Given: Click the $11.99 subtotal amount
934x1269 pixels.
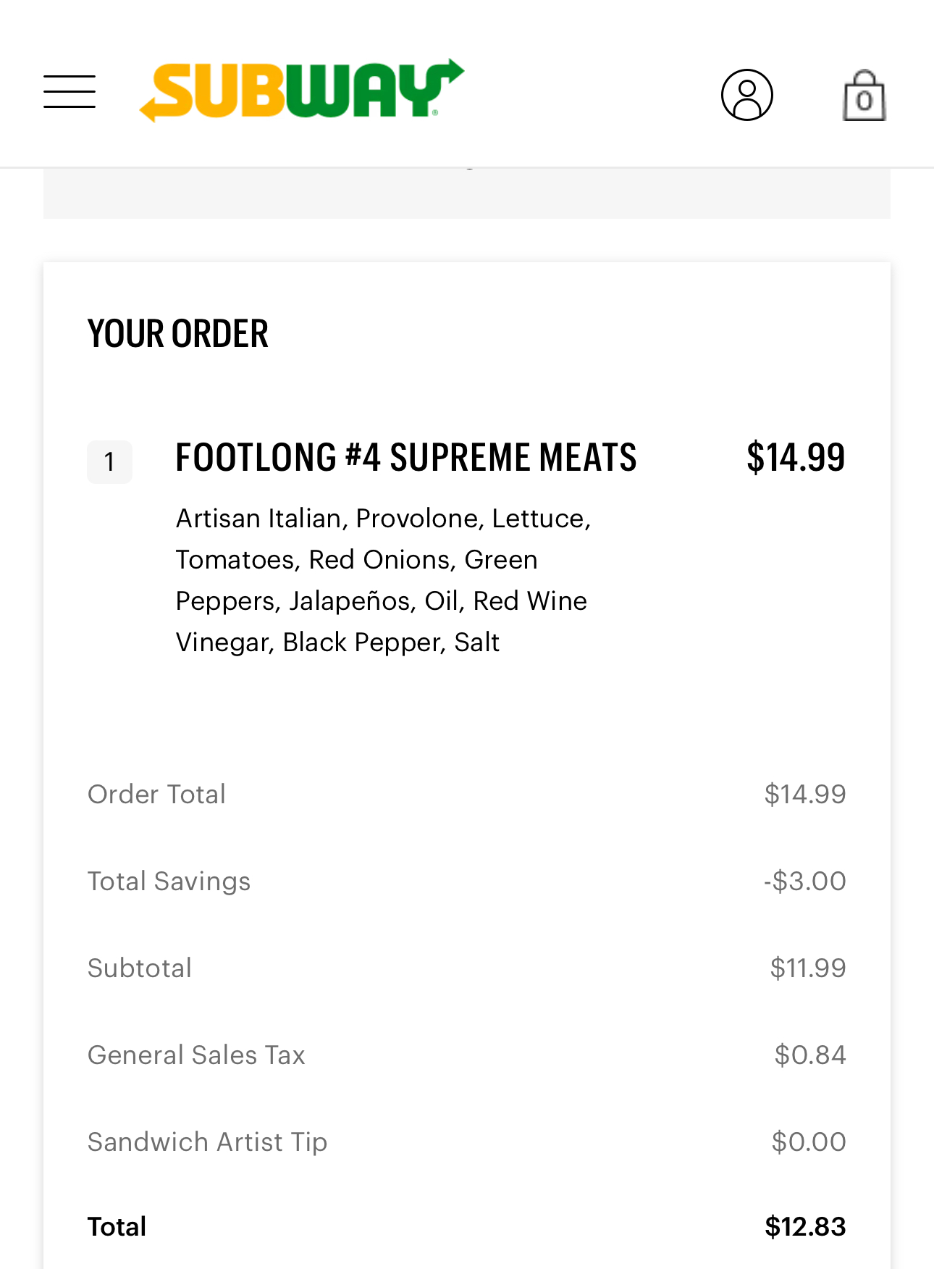Looking at the screenshot, I should (807, 968).
